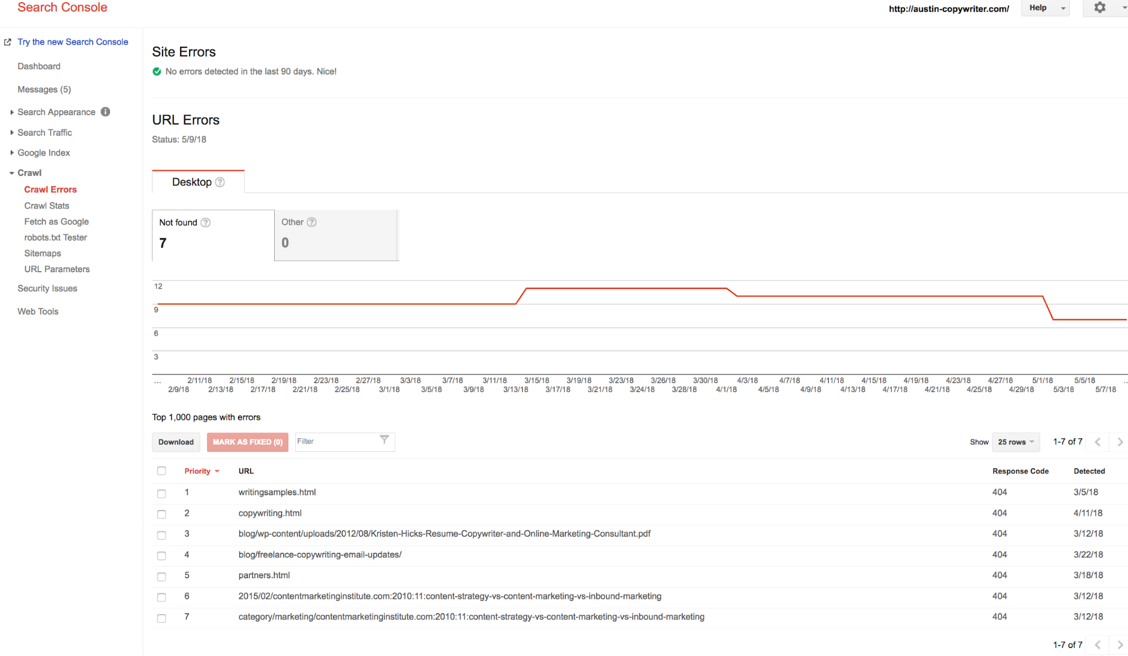Click the Not found help icon
This screenshot has width=1128, height=656.
point(206,223)
